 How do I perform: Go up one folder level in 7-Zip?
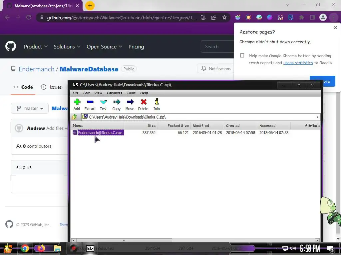coord(75,117)
